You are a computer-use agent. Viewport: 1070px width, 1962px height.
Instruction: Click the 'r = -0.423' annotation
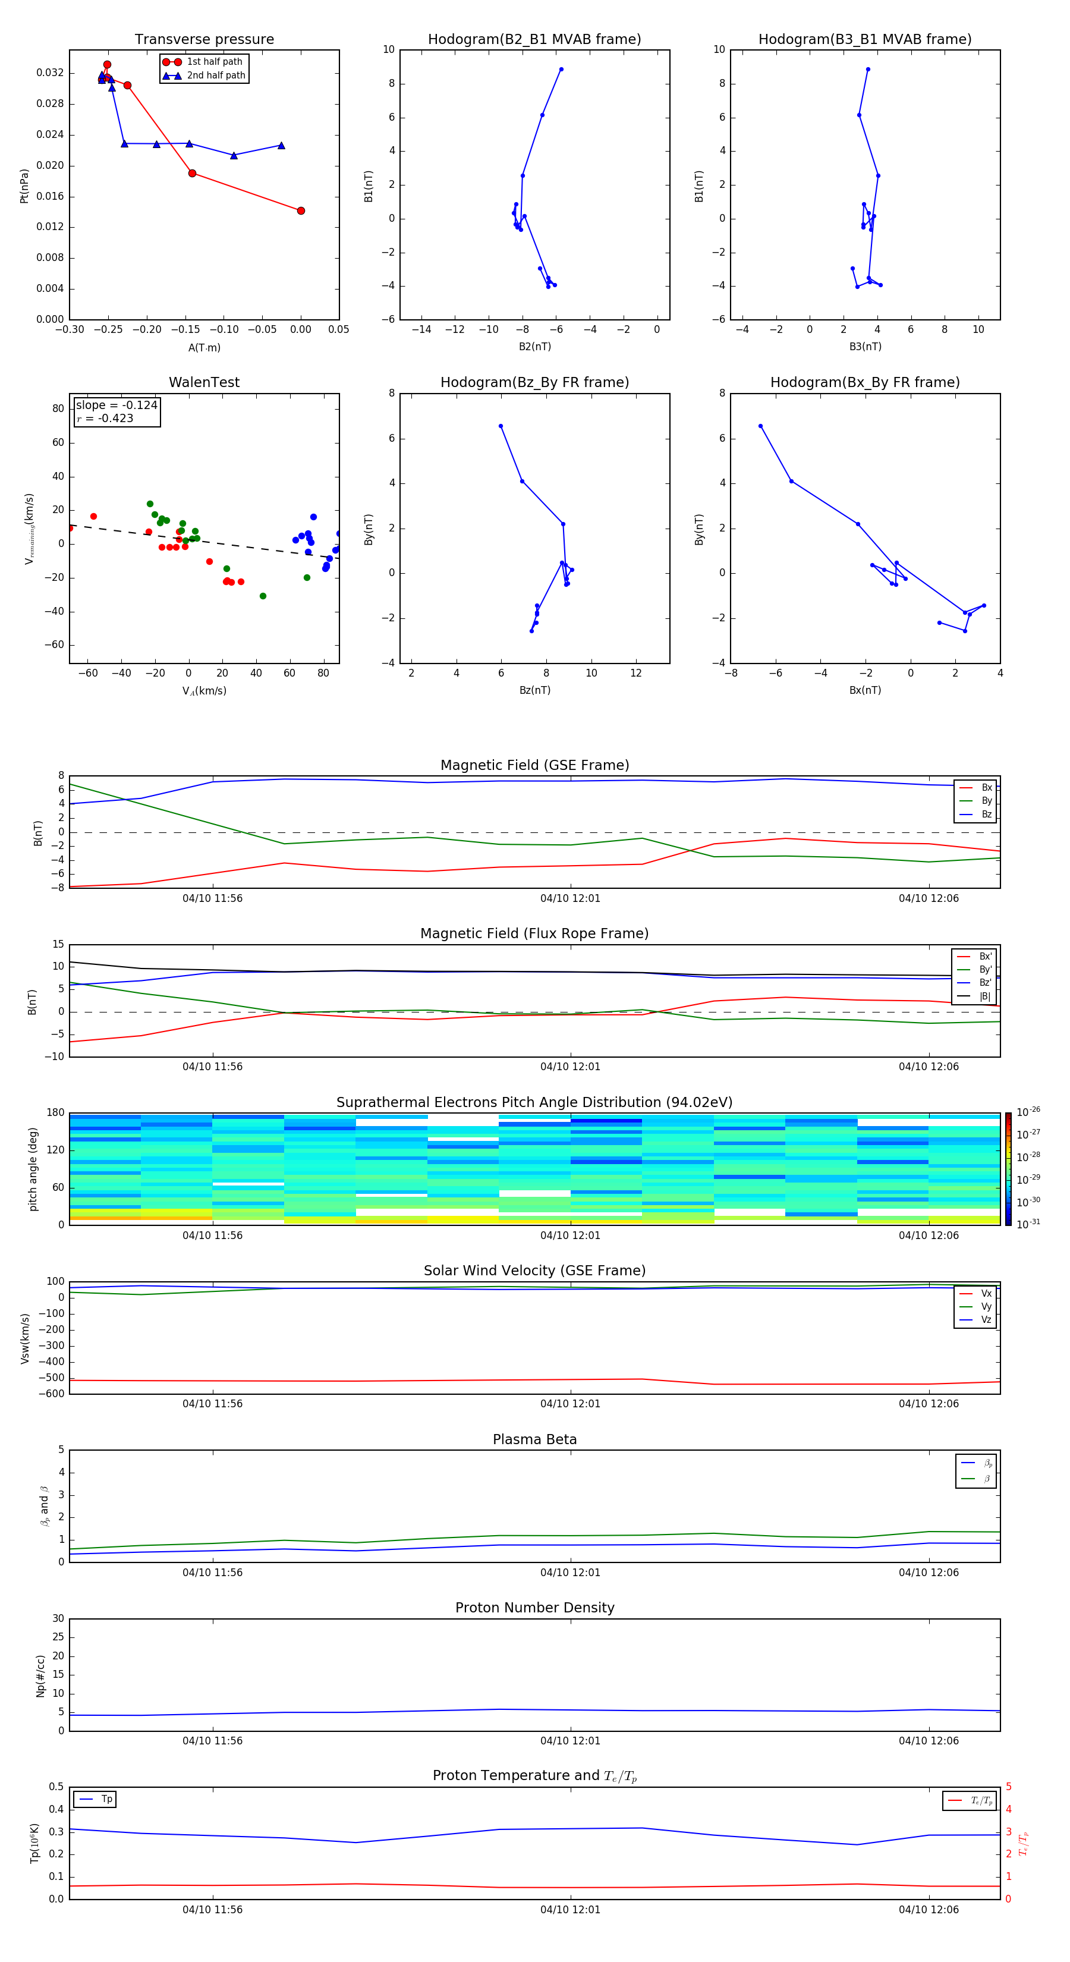click(x=105, y=418)
